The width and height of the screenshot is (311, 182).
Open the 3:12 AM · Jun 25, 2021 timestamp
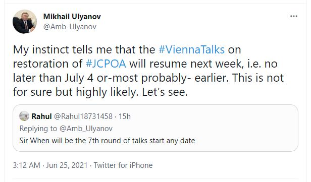pos(50,165)
